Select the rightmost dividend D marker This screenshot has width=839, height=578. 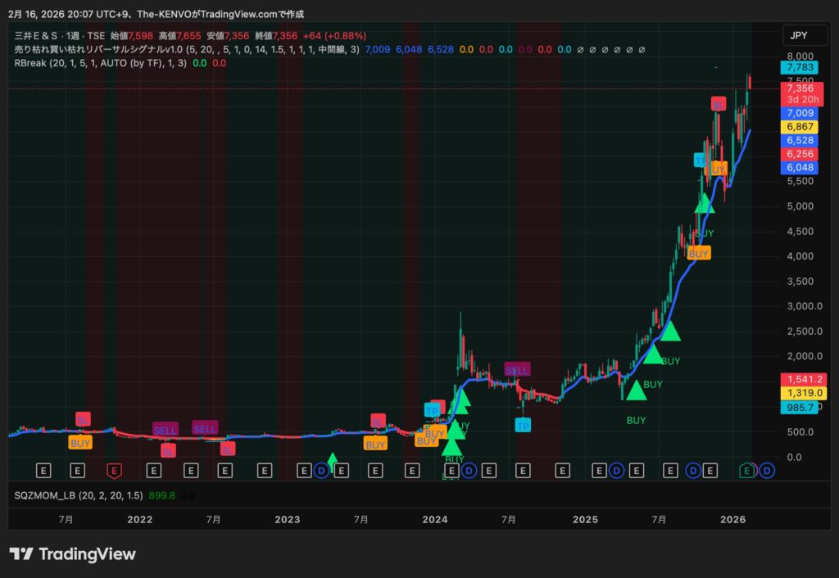766,471
